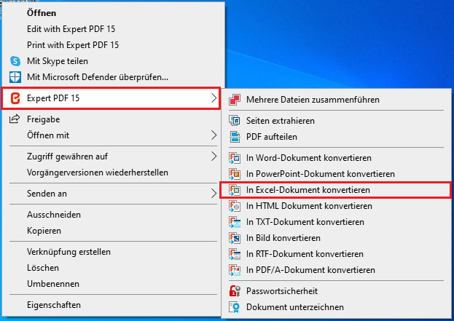Click the Skype icon beside Mit Skype teilen
Image resolution: width=454 pixels, height=321 pixels.
(15, 61)
